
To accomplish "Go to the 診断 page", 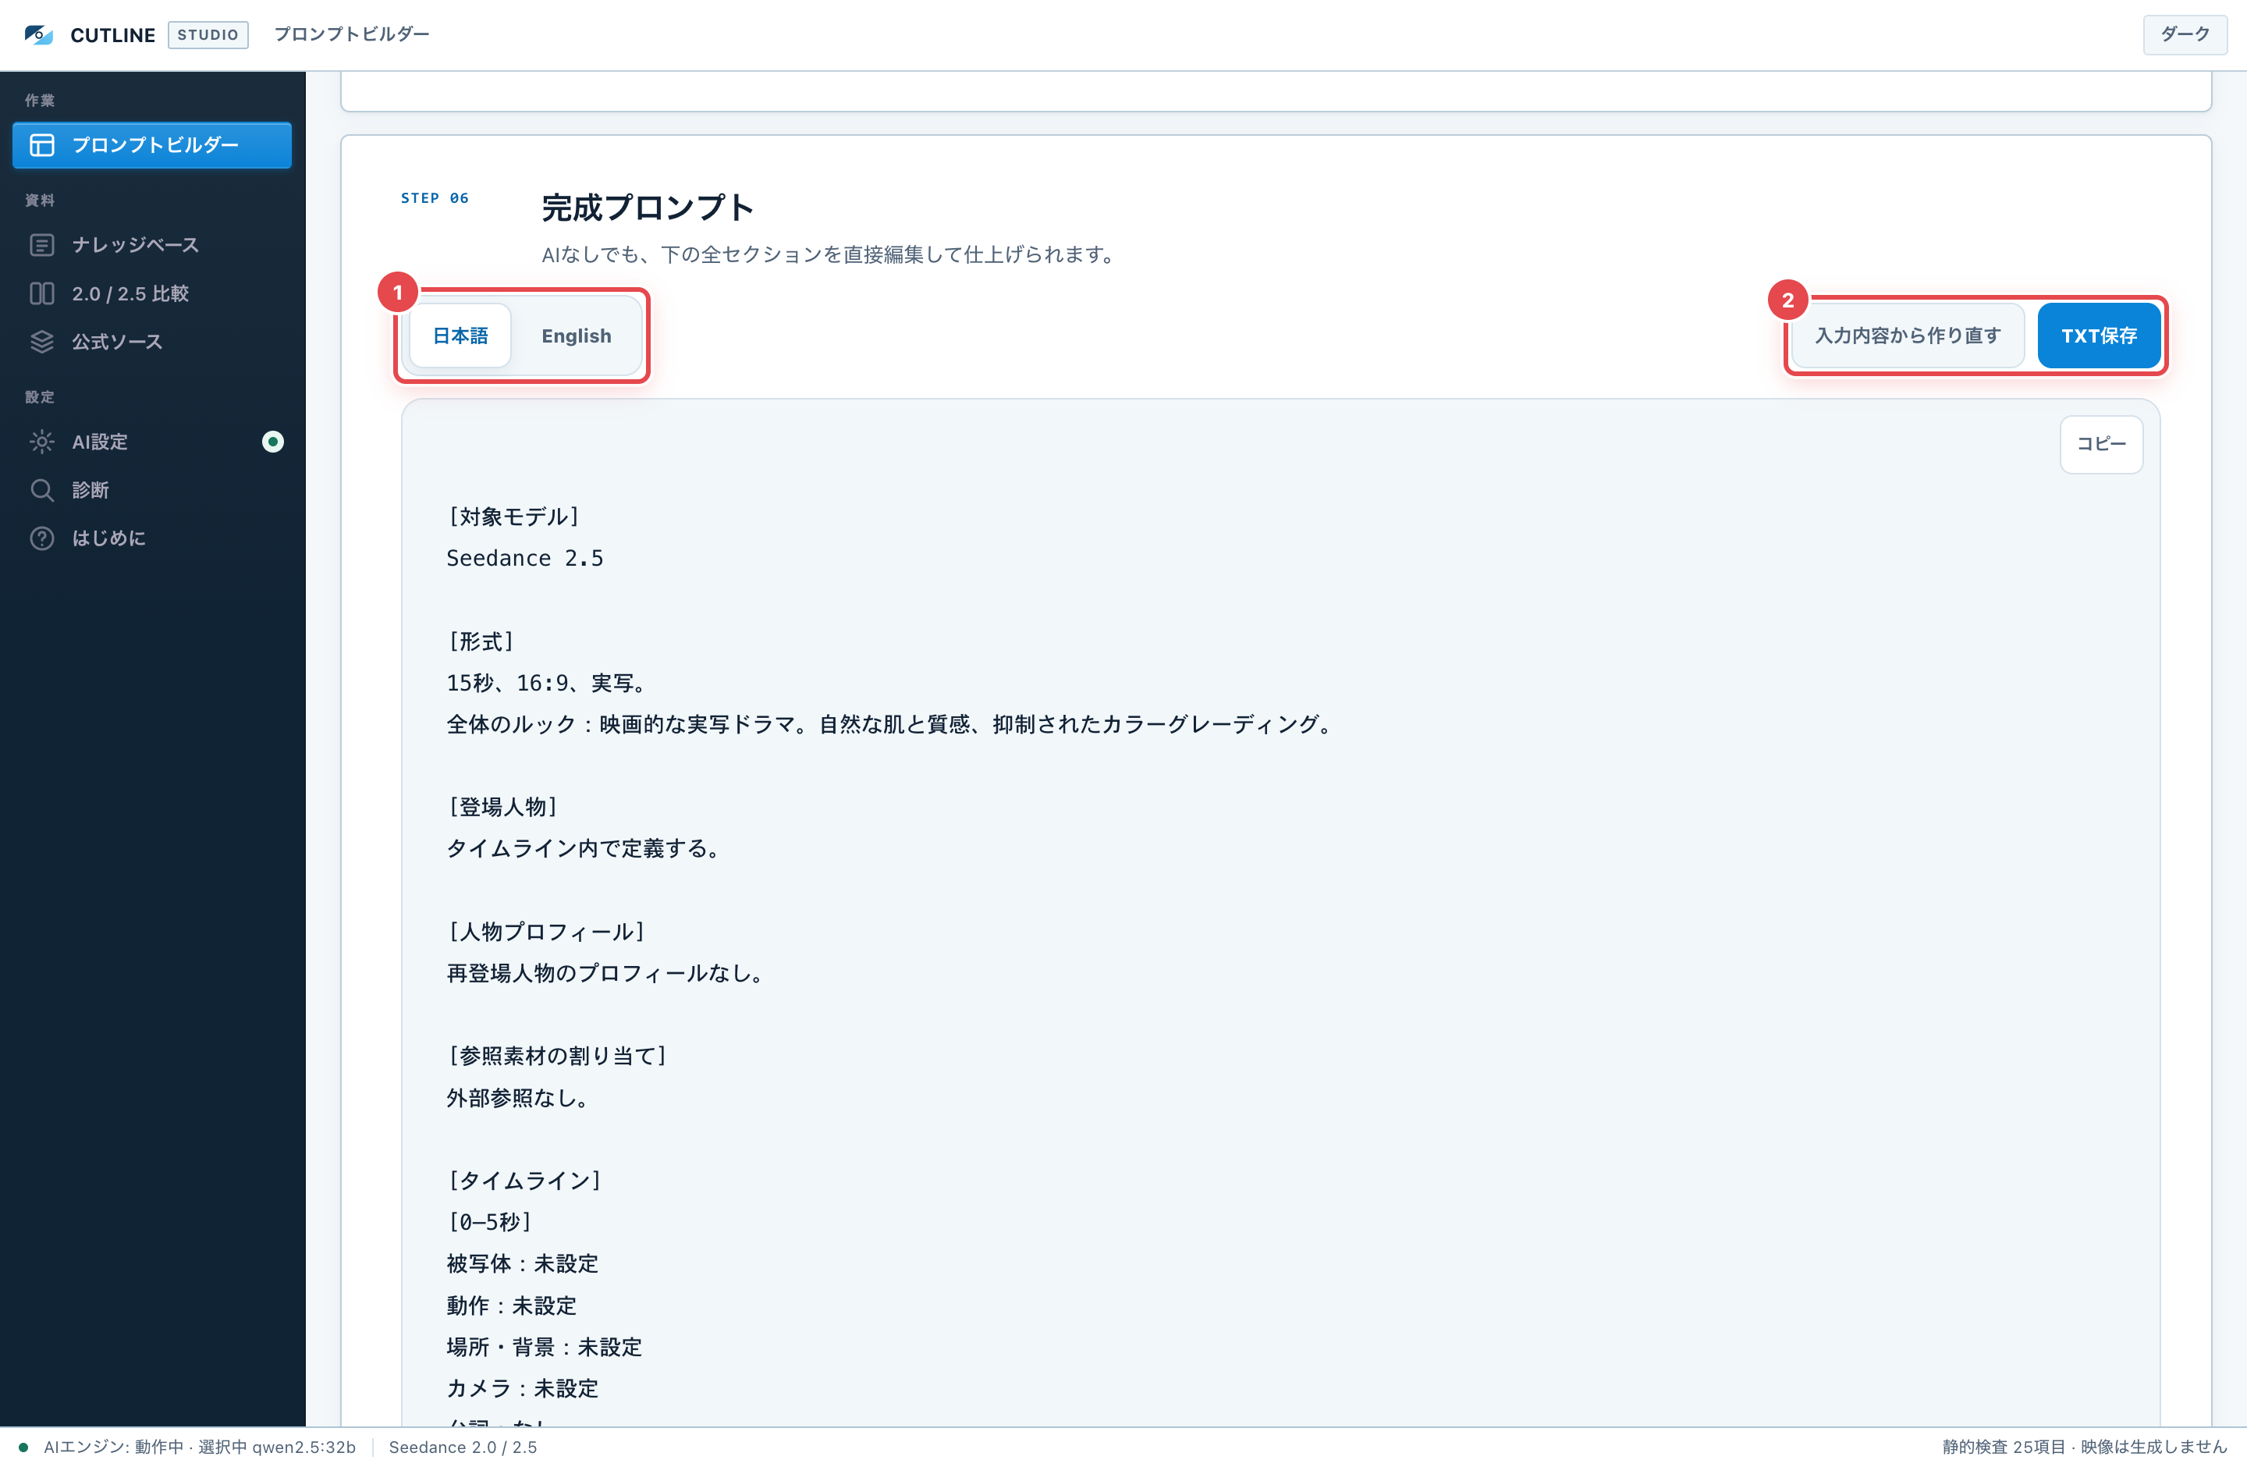I will (152, 490).
